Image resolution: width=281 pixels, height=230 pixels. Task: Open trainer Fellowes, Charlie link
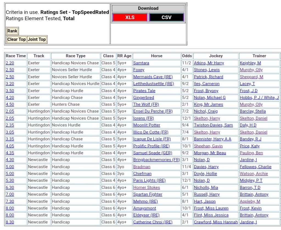click(255, 167)
